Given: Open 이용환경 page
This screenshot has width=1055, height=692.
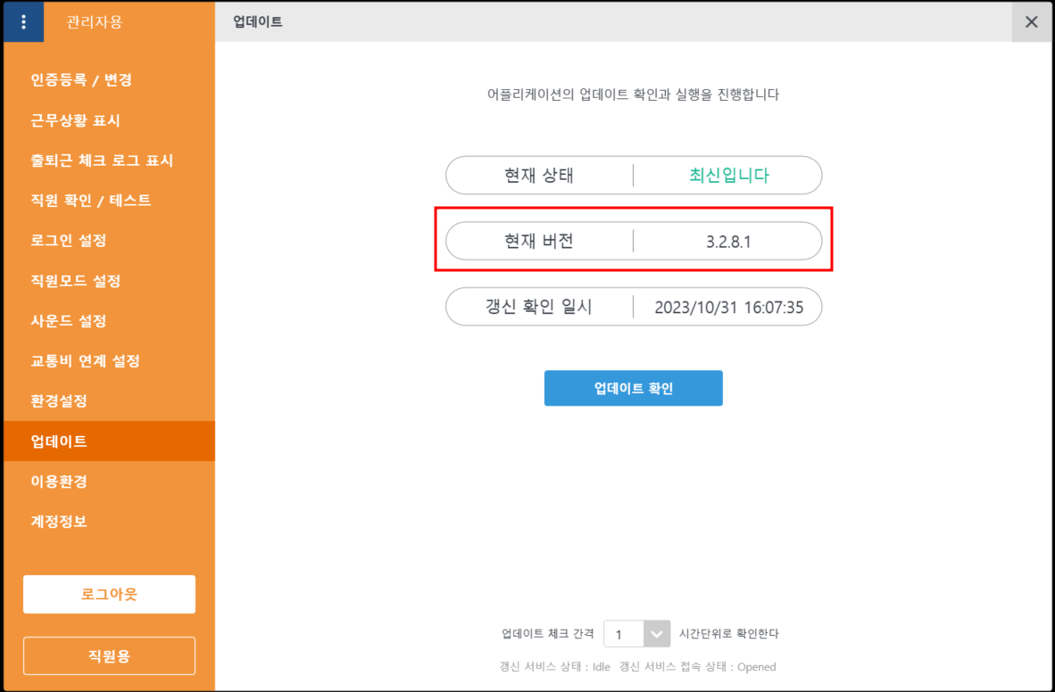Looking at the screenshot, I should tap(59, 482).
